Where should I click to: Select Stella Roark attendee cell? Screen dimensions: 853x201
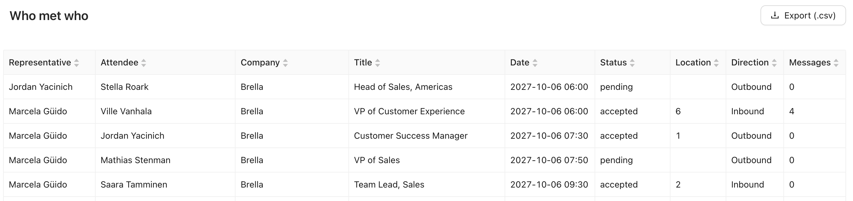pos(165,87)
